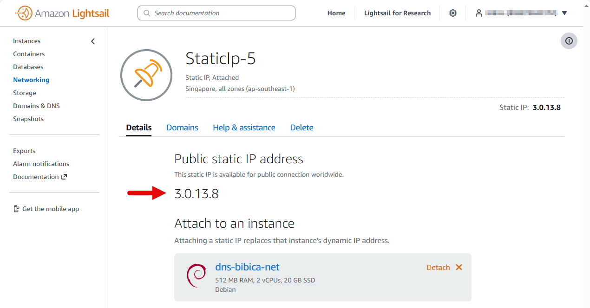Click the static IP pushpin icon
590x308 pixels.
pos(147,75)
